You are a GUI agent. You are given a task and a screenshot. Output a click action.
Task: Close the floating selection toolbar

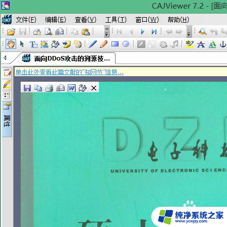coord(94,88)
